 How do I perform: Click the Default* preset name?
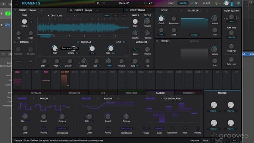(x=124, y=3)
